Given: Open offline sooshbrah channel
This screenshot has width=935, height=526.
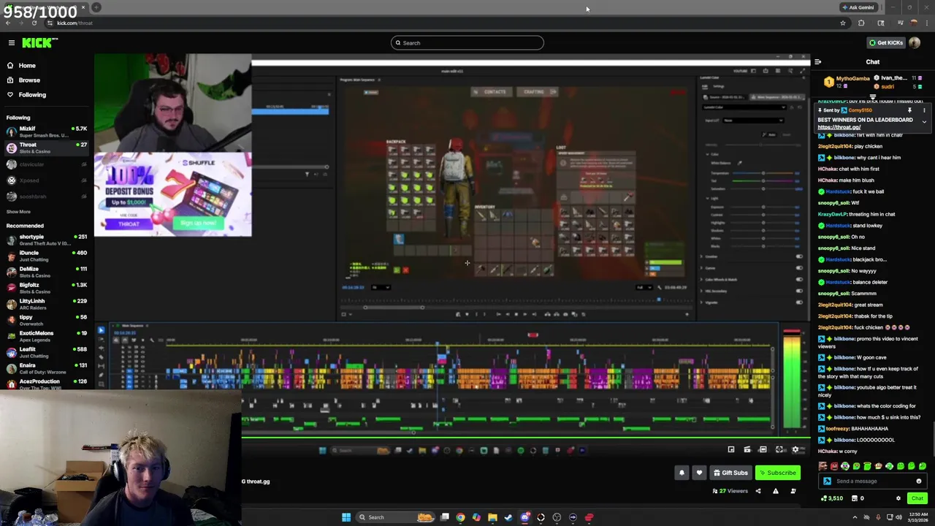Looking at the screenshot, I should pyautogui.click(x=45, y=197).
